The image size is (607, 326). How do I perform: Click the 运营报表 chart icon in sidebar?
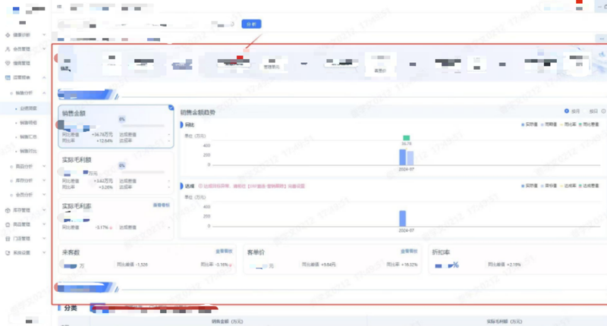pos(8,78)
